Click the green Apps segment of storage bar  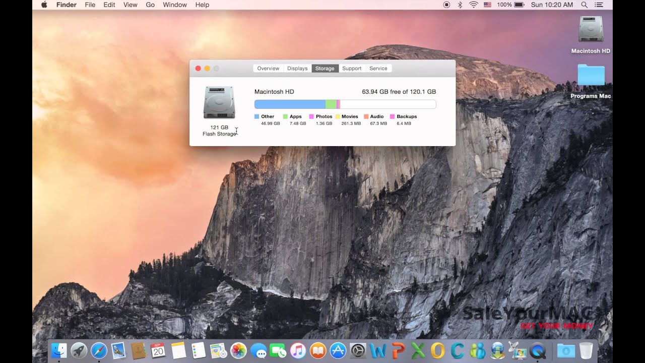pyautogui.click(x=331, y=104)
